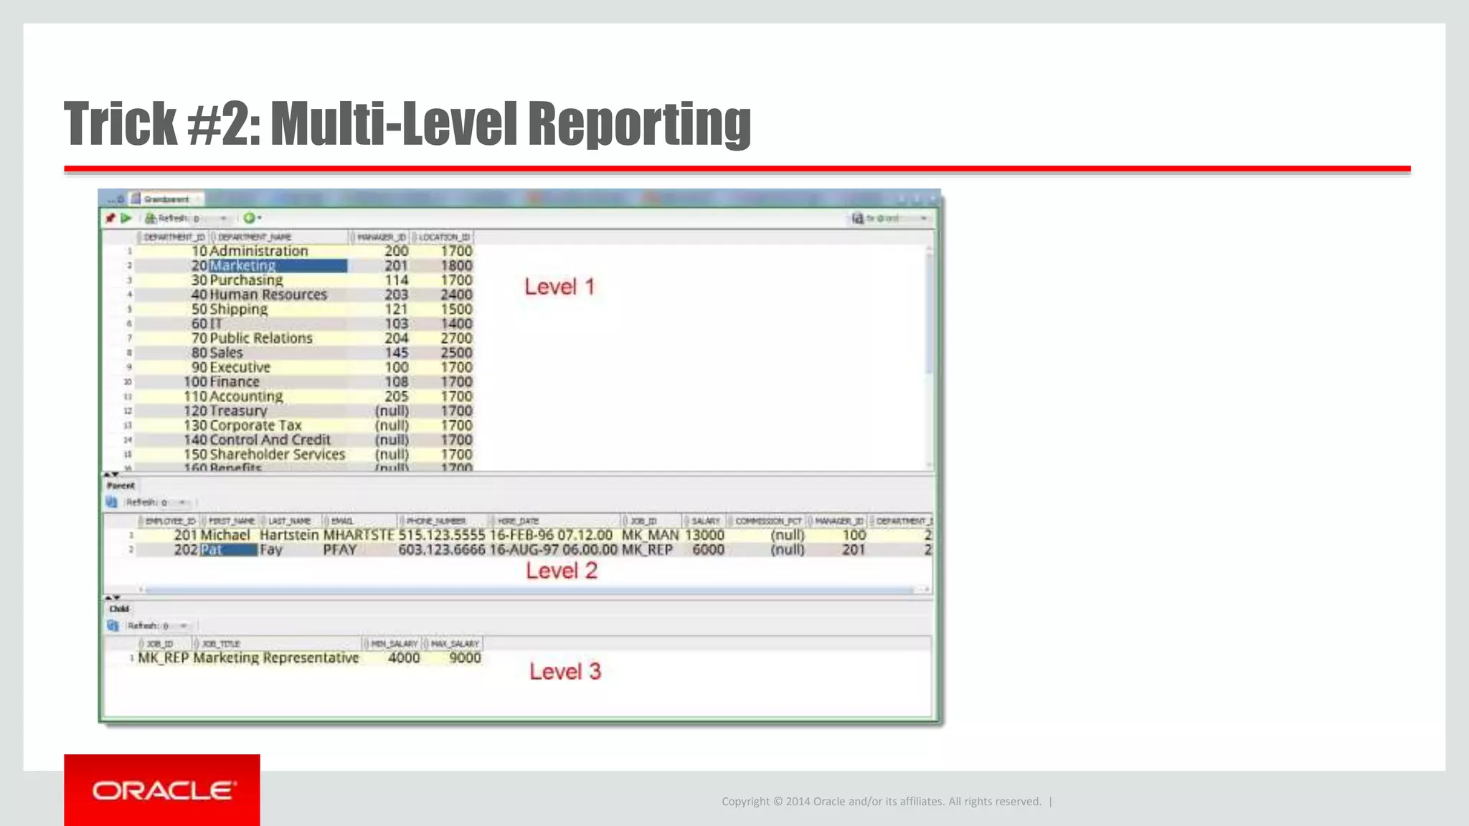Open the Child pane refresh interval dropdown

(184, 625)
